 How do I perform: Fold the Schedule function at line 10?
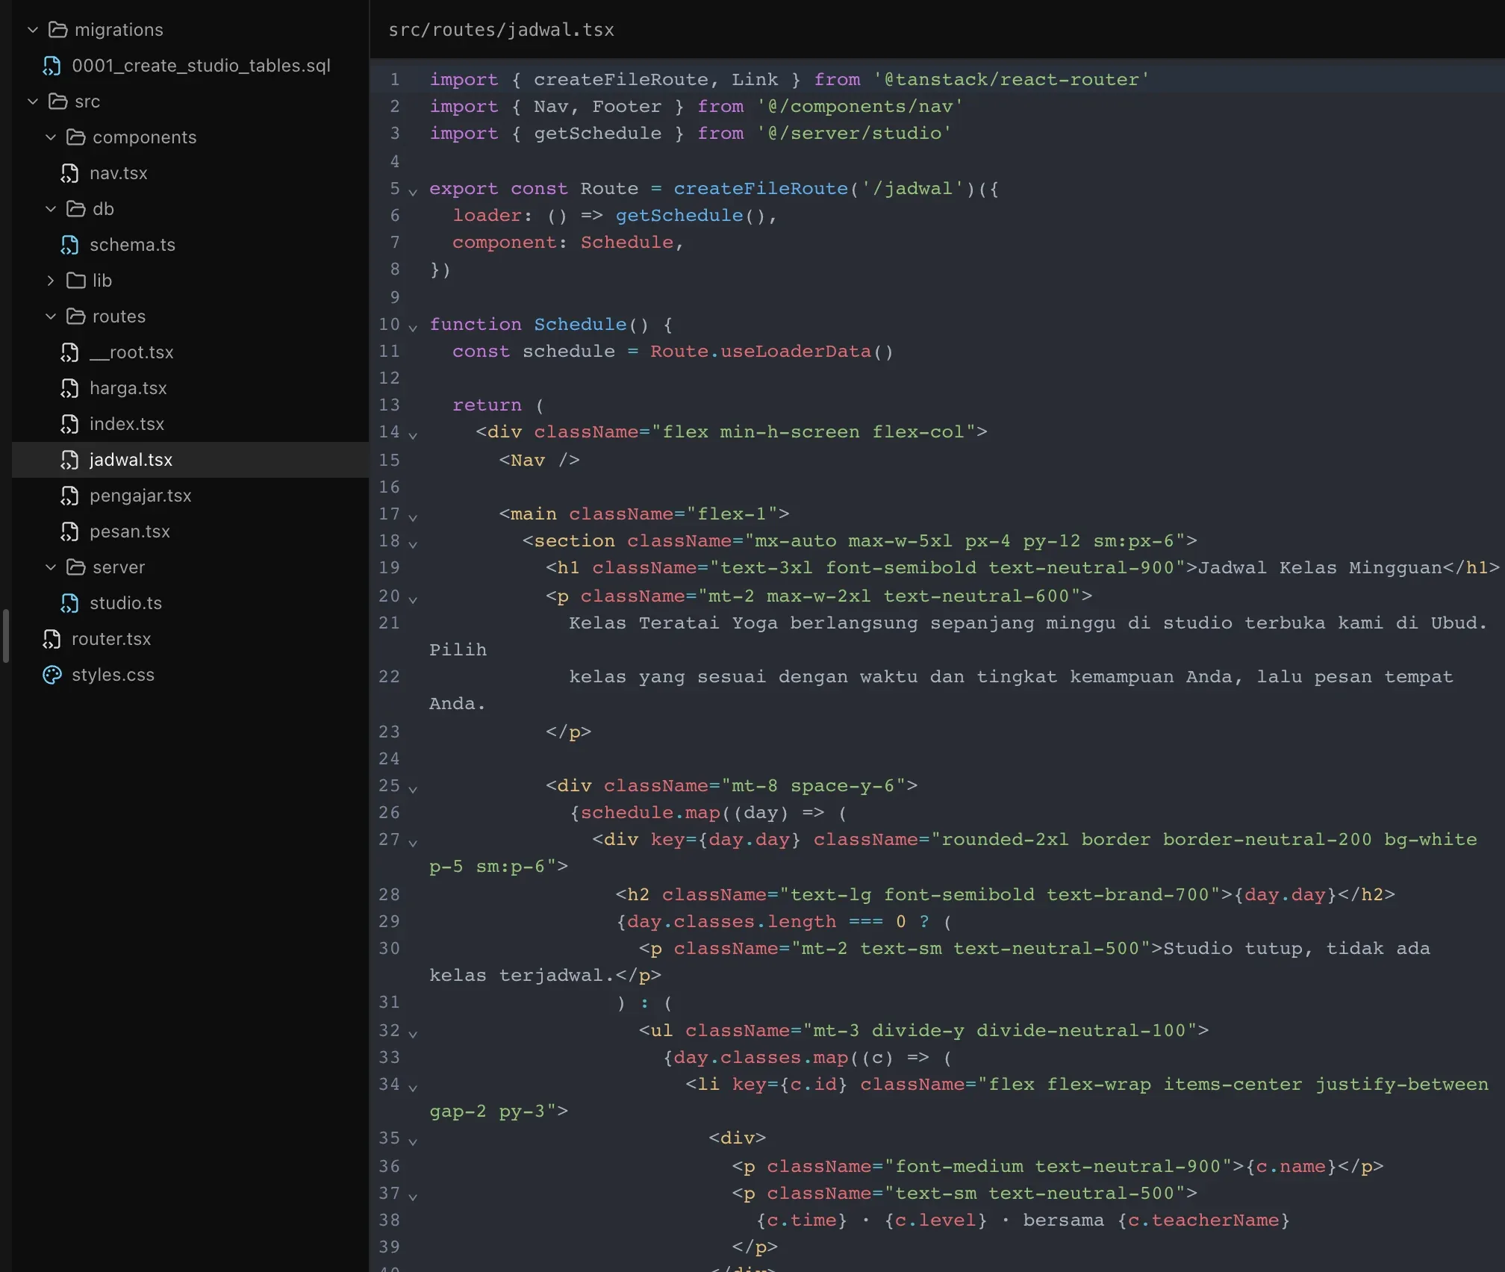point(413,326)
